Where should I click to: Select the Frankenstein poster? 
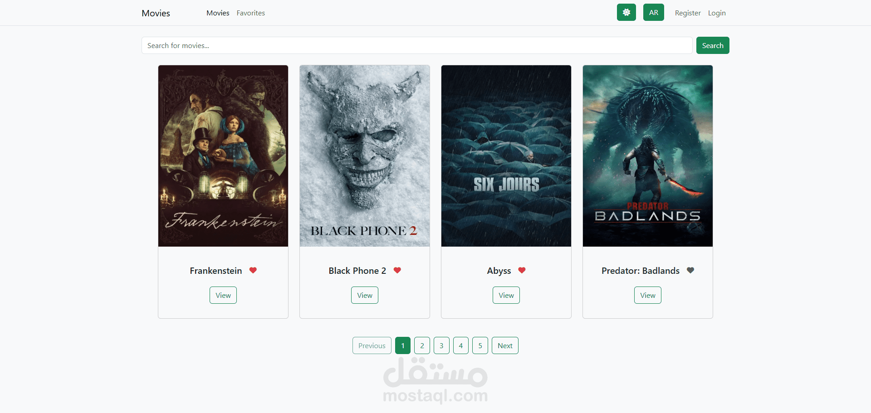(x=223, y=156)
